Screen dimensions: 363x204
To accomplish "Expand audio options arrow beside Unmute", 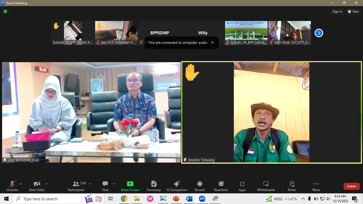I will [21, 184].
